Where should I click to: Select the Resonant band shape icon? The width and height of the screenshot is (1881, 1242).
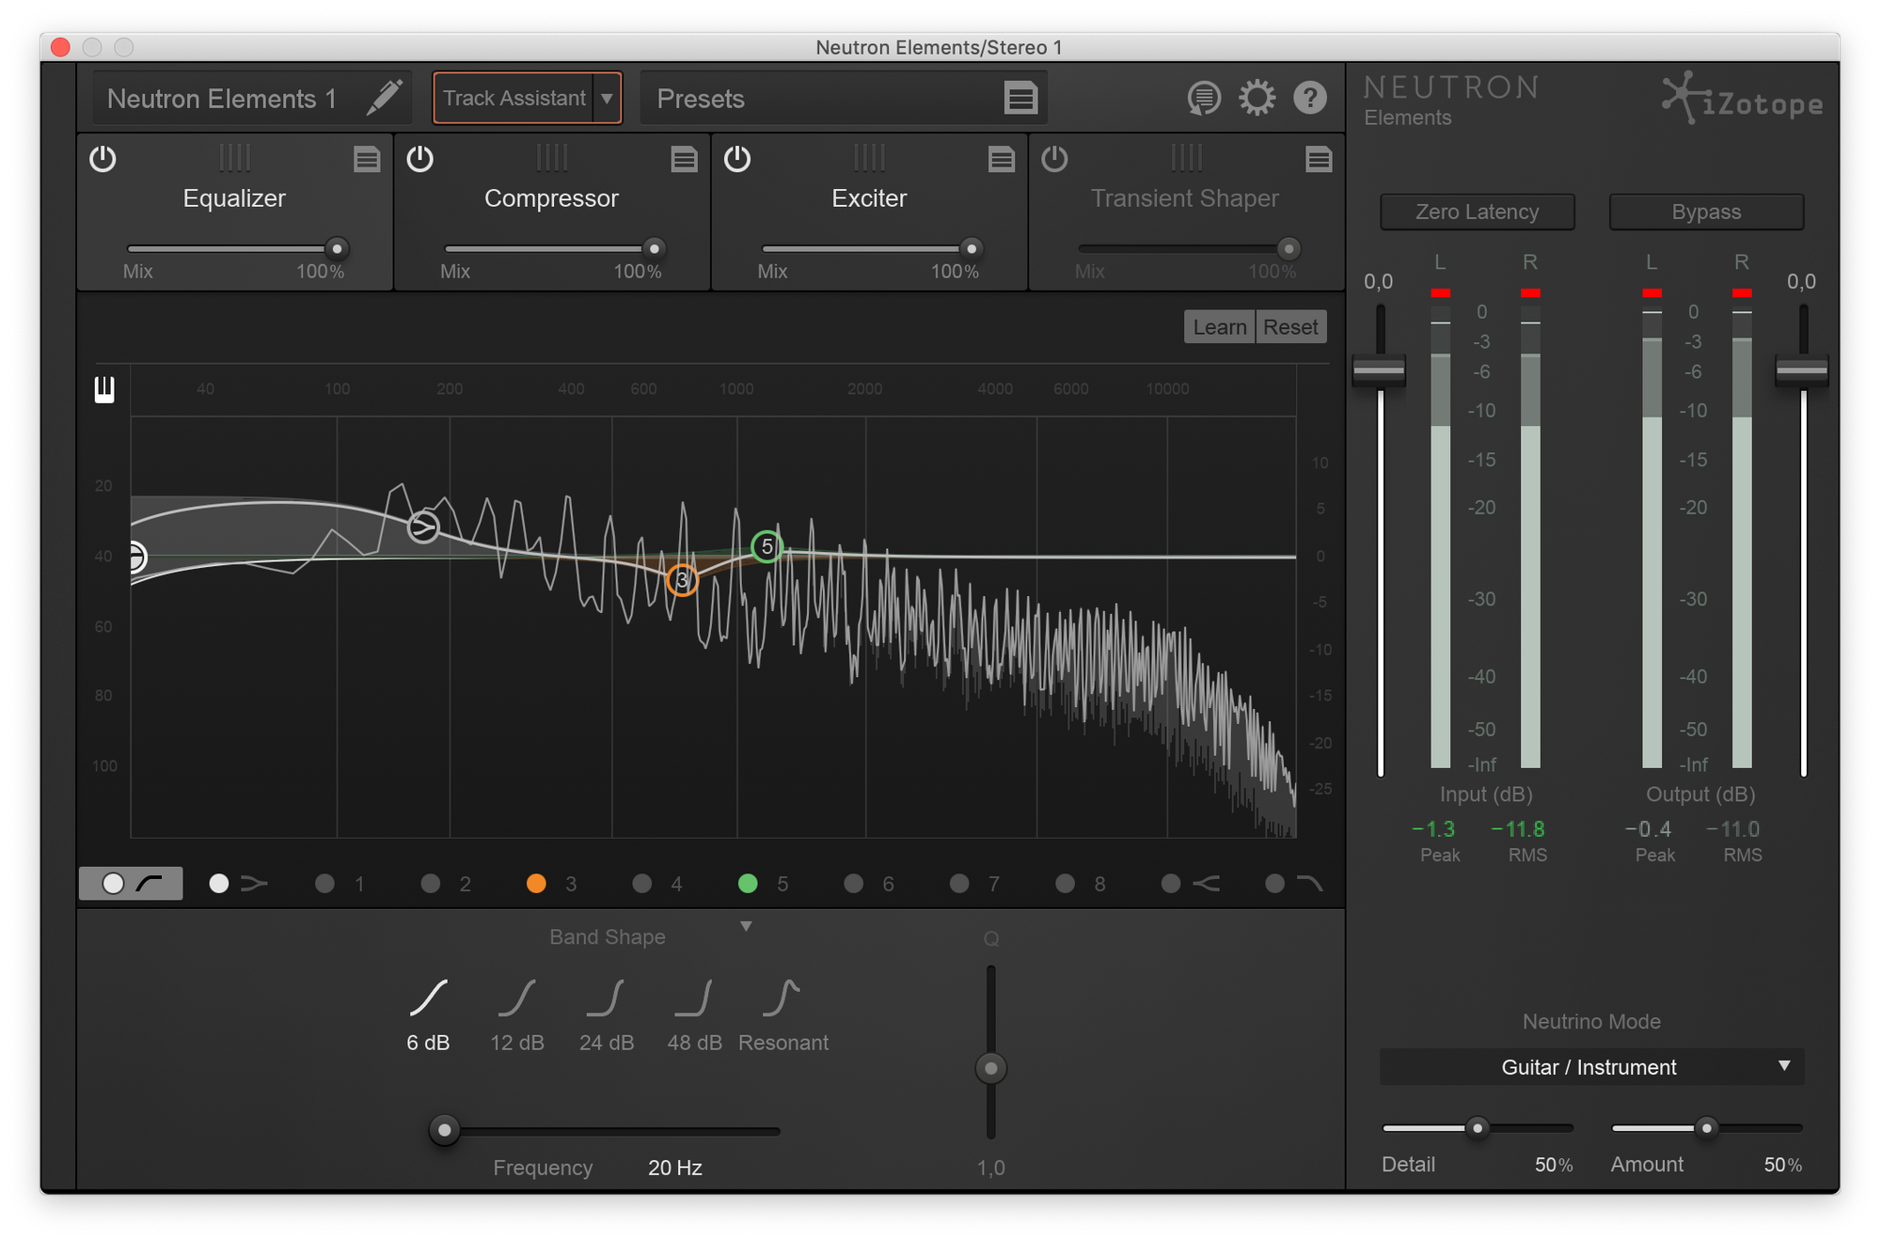(x=782, y=998)
